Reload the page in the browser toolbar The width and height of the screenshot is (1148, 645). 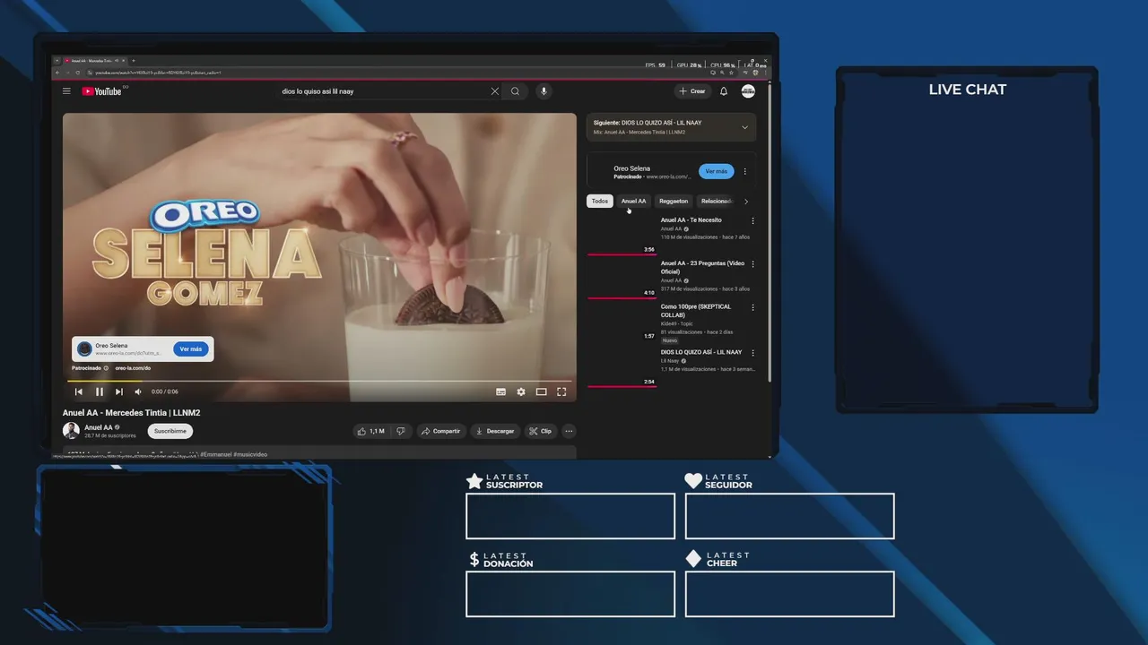pos(77,73)
